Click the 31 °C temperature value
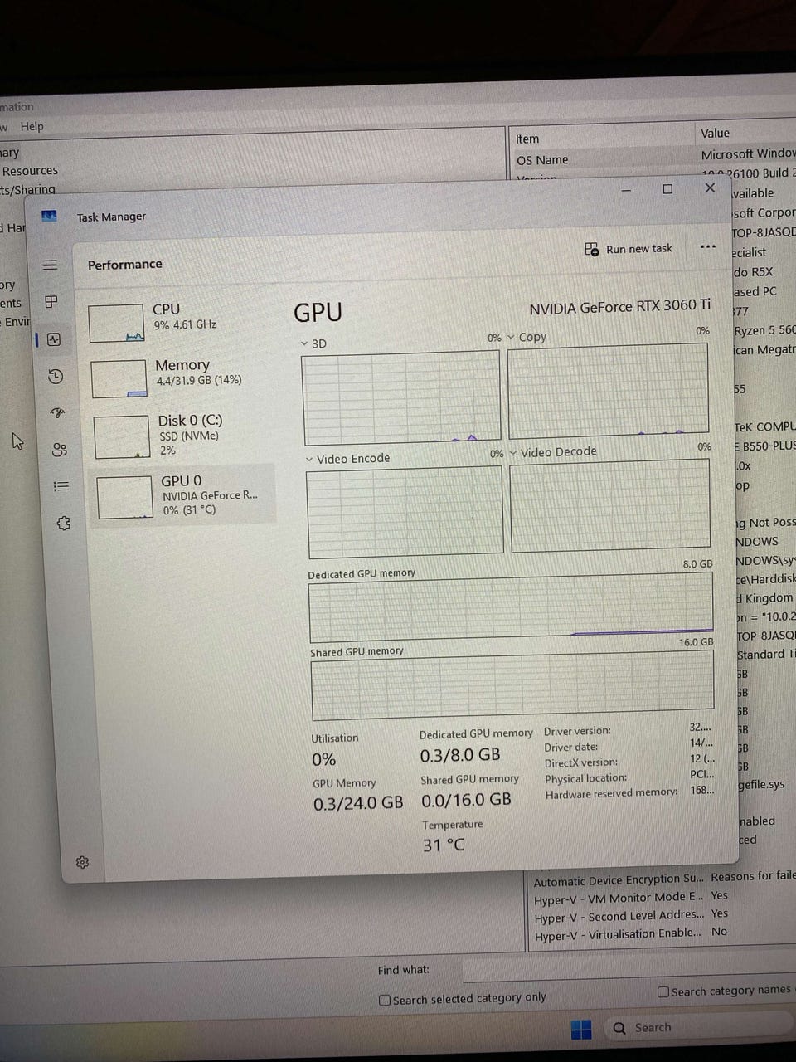This screenshot has width=796, height=1062. tap(444, 845)
